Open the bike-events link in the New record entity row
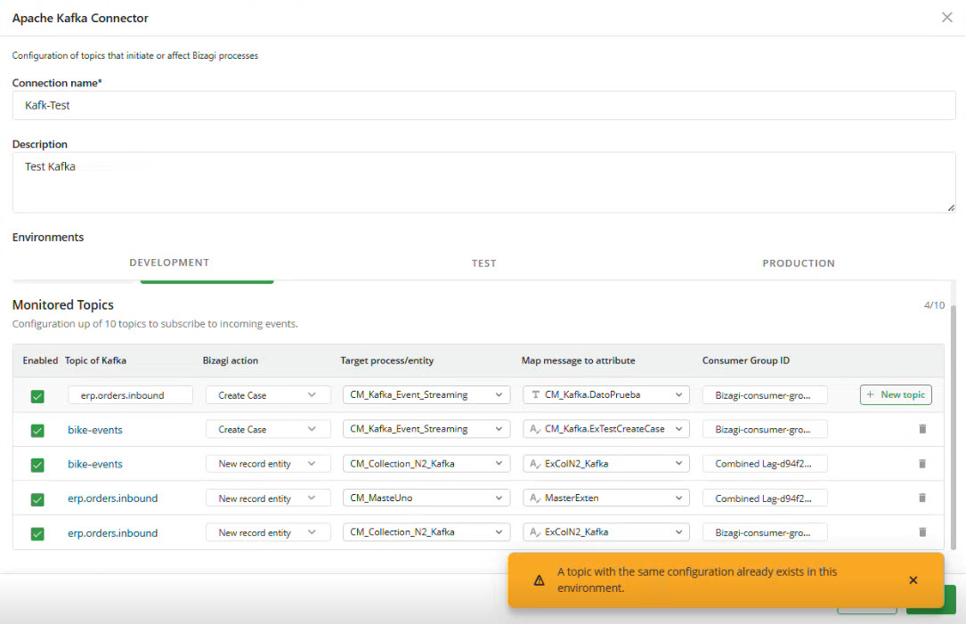Viewport: 966px width, 624px height. pos(95,465)
